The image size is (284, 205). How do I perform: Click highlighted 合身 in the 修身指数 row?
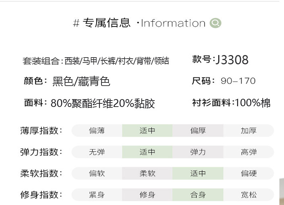pos(198,195)
